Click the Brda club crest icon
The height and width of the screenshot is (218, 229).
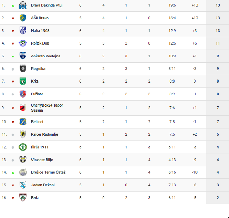(x=23, y=198)
